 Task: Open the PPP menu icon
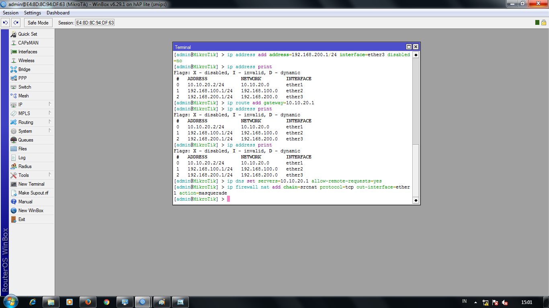coord(14,78)
